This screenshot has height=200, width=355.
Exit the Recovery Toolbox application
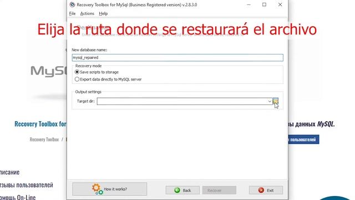pyautogui.click(x=266, y=190)
